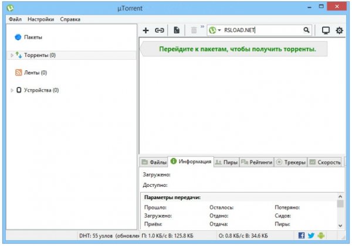Click the Торренты up-down arrows icon
This screenshot has width=352, height=246.
pyautogui.click(x=19, y=55)
